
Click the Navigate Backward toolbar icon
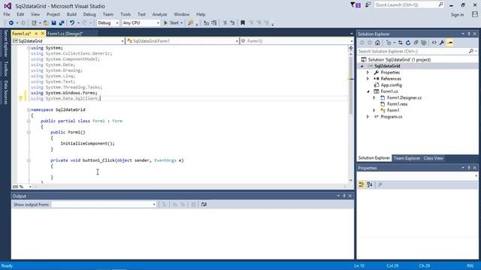click(x=11, y=23)
